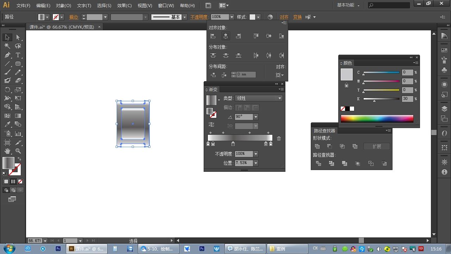The height and width of the screenshot is (254, 451).
Task: Open the Symbols panel (club icon)
Action: pyautogui.click(x=444, y=70)
